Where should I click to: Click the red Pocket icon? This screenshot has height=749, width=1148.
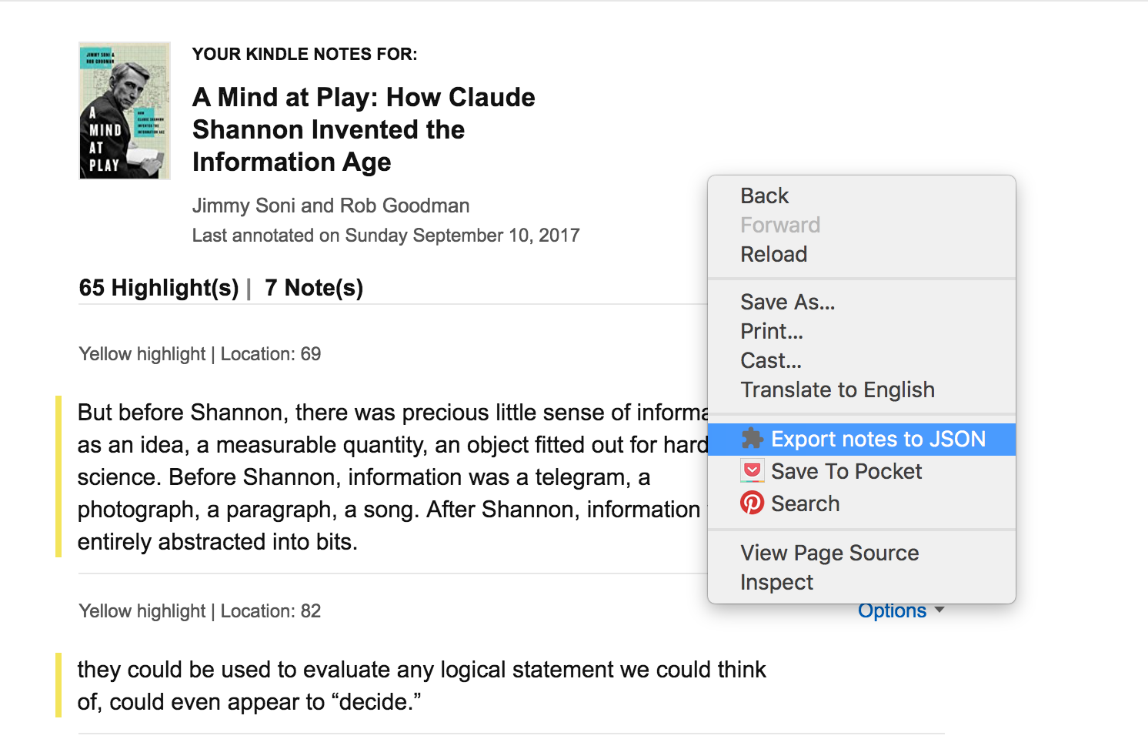[x=752, y=471]
